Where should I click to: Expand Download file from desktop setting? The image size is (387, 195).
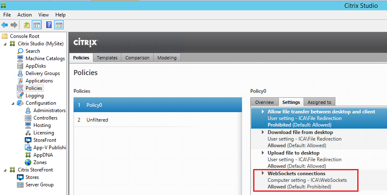(263, 132)
